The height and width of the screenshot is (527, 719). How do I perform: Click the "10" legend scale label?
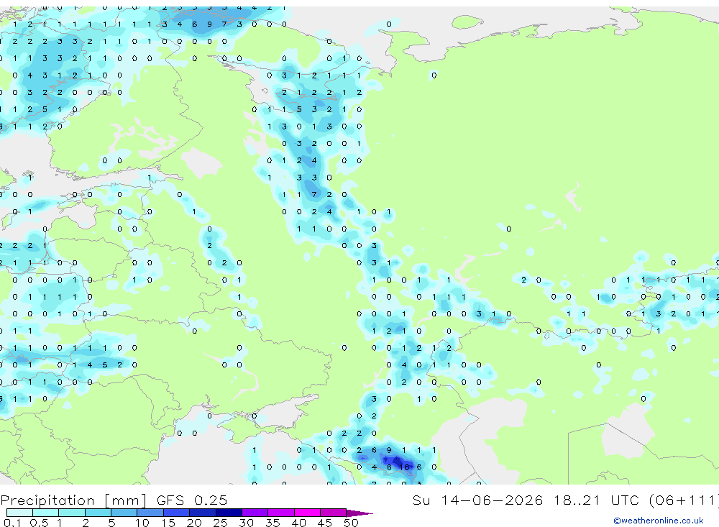(142, 523)
